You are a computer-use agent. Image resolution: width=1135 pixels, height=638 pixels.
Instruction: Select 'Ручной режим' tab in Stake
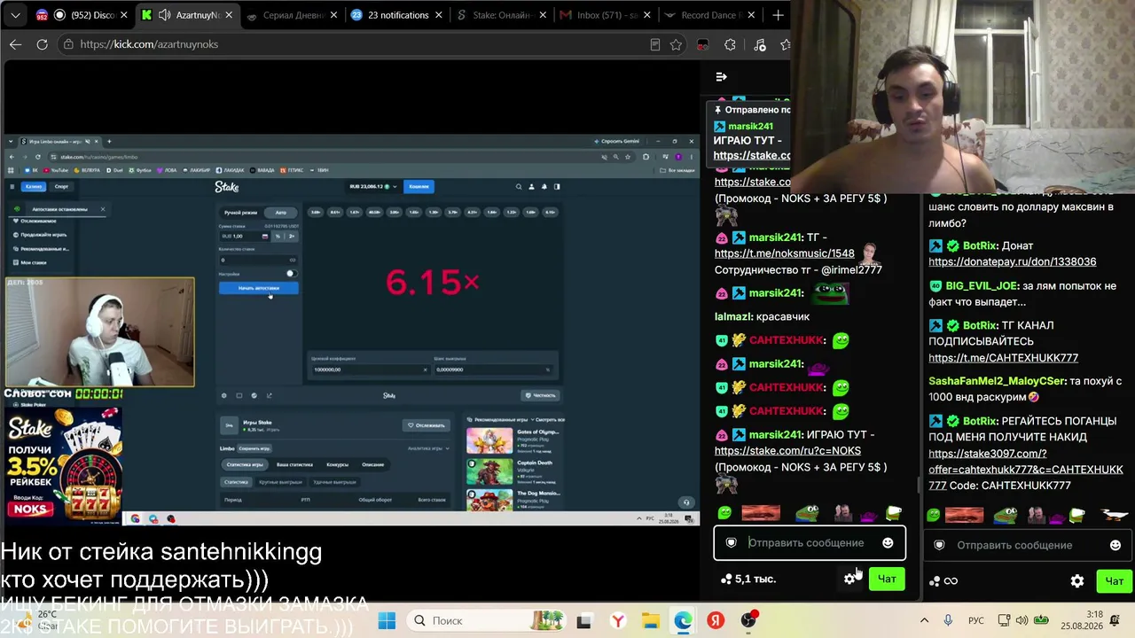click(240, 213)
